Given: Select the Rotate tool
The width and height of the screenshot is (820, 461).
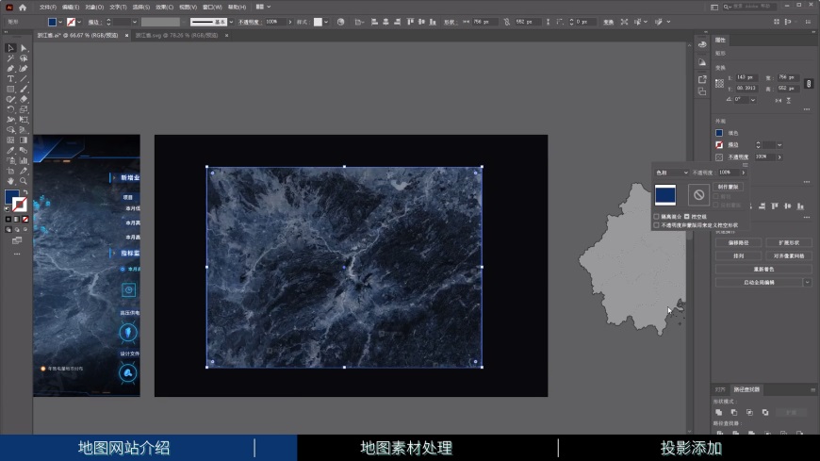Looking at the screenshot, I should click(x=10, y=109).
